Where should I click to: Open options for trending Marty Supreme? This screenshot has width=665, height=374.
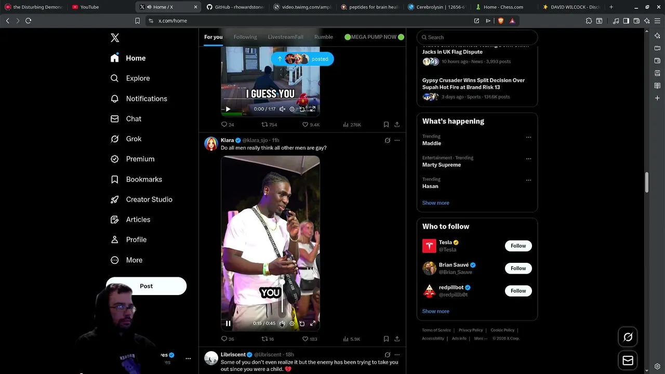pyautogui.click(x=528, y=158)
